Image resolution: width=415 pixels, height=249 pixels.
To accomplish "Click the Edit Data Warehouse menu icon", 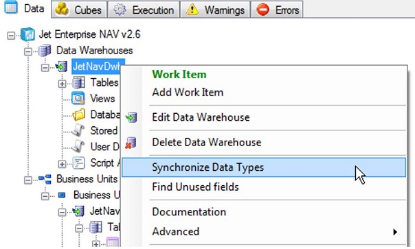I will pos(131,117).
